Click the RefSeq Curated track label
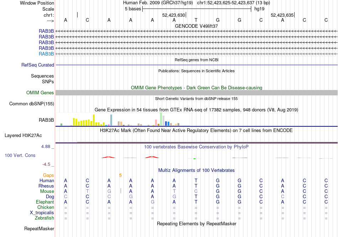Viewport: 338px width, 237px height. tap(38, 65)
